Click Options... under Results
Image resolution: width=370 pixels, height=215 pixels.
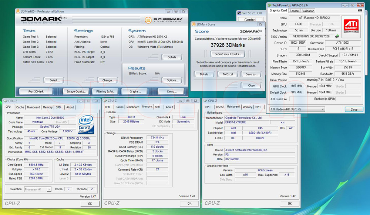(172, 80)
